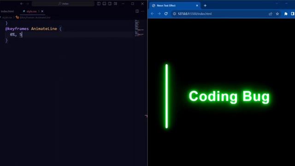Minimize the VS Code window
This screenshot has height=166, width=295.
(123, 4)
